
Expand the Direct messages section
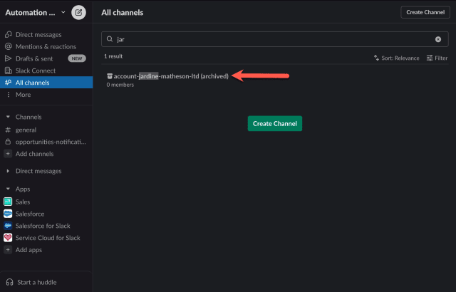point(8,171)
